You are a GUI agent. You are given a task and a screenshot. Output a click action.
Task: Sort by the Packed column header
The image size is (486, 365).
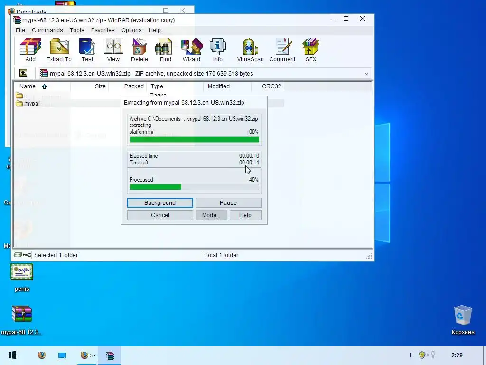[127, 86]
